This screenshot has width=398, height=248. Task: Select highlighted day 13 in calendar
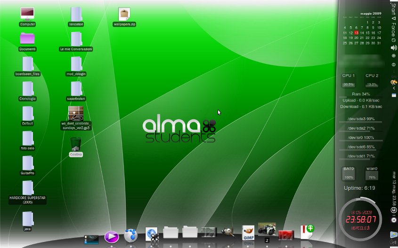[357, 33]
